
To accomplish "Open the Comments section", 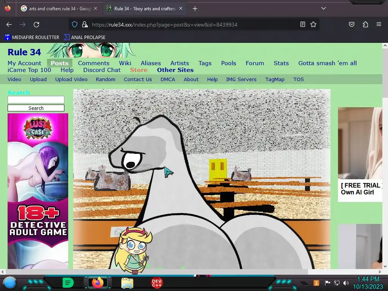I will coord(94,63).
